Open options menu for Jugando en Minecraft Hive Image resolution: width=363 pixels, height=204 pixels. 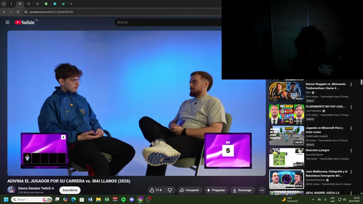coord(351,128)
